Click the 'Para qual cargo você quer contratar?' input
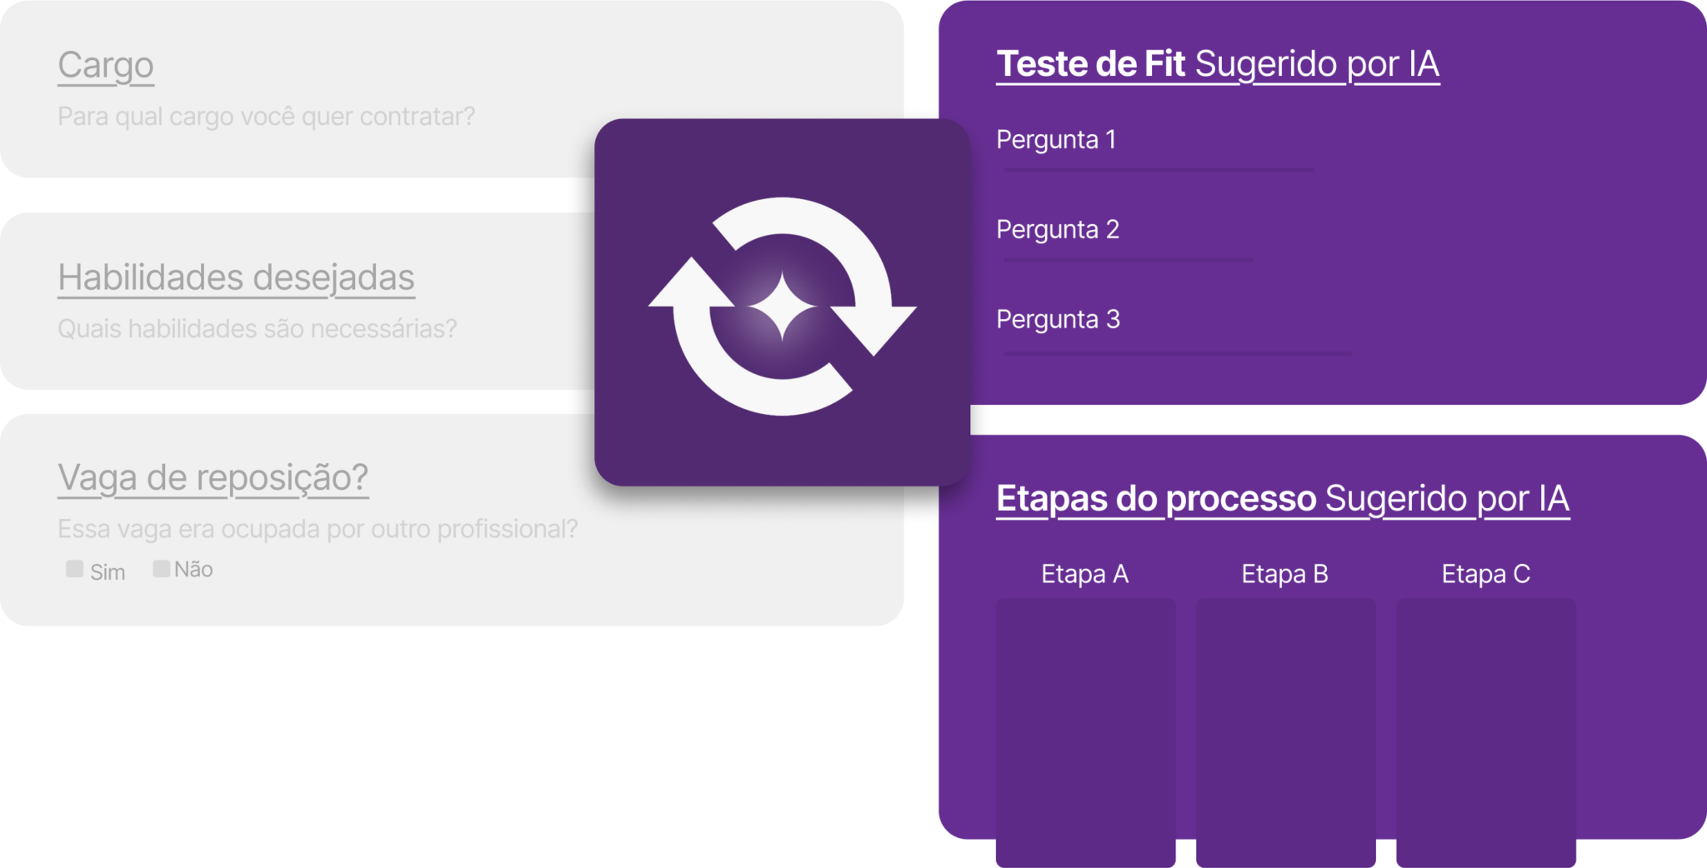 (266, 116)
